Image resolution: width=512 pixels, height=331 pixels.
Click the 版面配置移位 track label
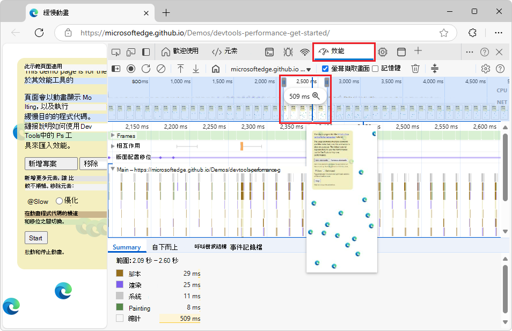pos(134,157)
